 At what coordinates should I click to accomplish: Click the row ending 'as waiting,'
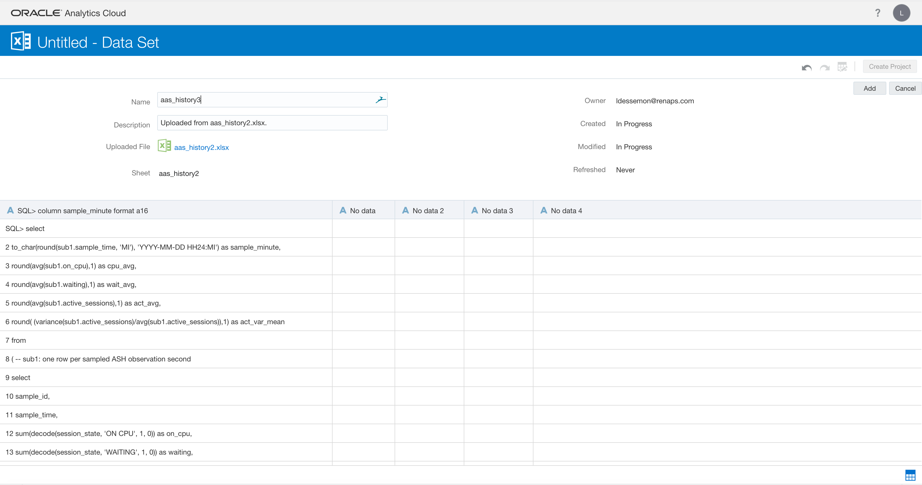tap(166, 452)
